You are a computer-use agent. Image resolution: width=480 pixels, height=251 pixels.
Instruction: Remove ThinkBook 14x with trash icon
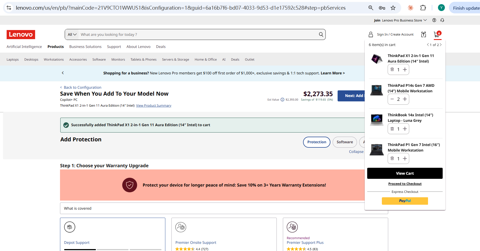[392, 129]
